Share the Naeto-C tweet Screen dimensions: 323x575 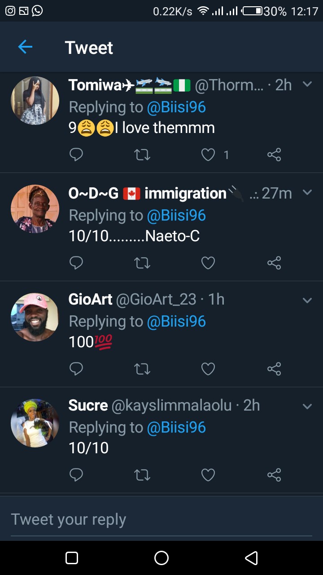274,263
